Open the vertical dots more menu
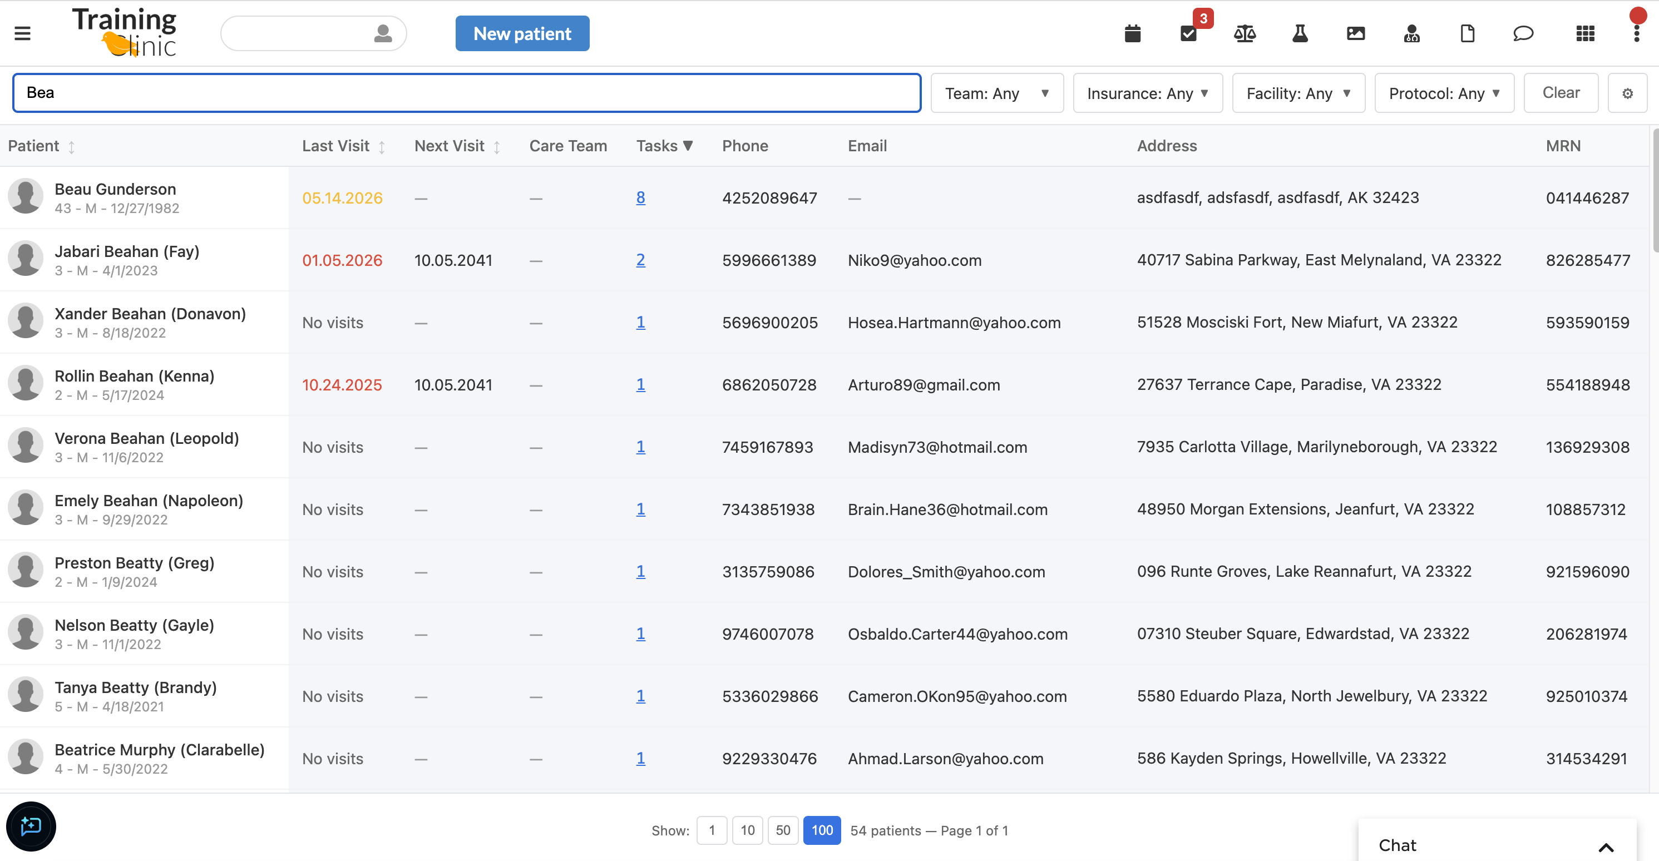The height and width of the screenshot is (861, 1659). tap(1636, 33)
